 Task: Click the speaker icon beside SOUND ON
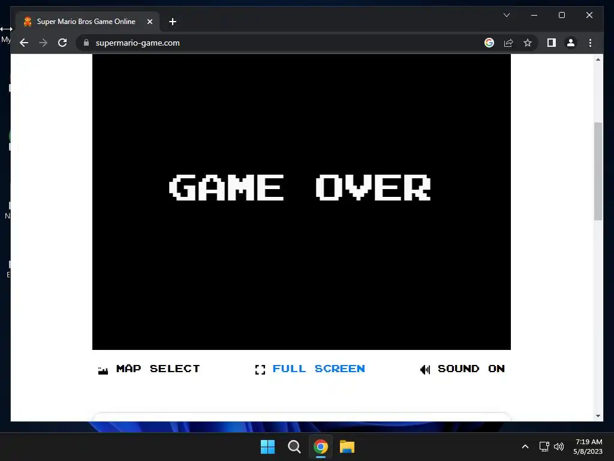(x=425, y=370)
